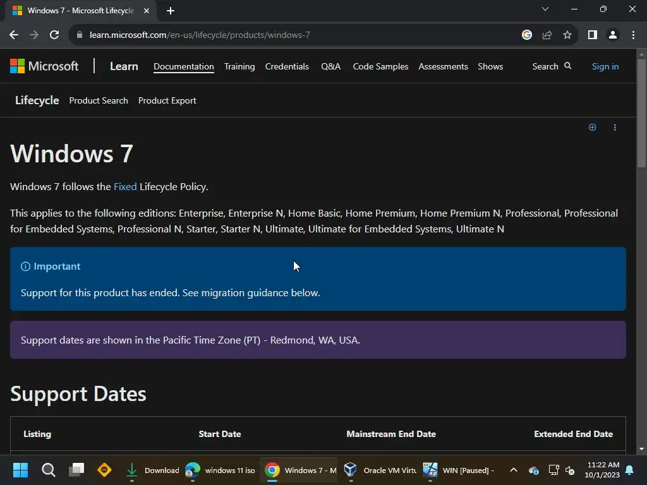Image resolution: width=647 pixels, height=485 pixels.
Task: Click the Mainstream End Date header
Action: click(391, 434)
